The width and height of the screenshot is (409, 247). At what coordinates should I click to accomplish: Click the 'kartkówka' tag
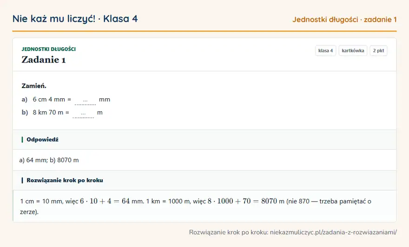pyautogui.click(x=353, y=51)
